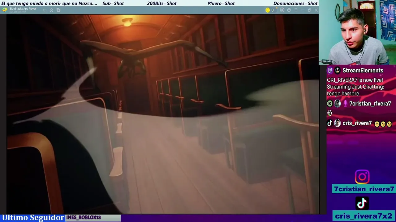Click the TikTok icon in chat
This screenshot has height=222, width=396.
coord(330,123)
